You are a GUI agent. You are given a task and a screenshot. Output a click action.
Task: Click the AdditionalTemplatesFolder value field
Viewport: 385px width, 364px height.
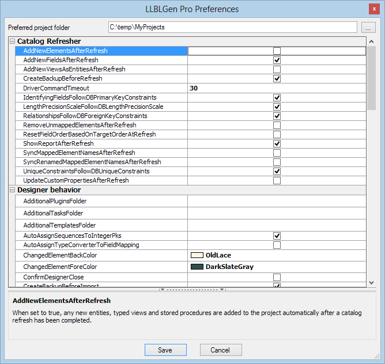click(x=277, y=225)
